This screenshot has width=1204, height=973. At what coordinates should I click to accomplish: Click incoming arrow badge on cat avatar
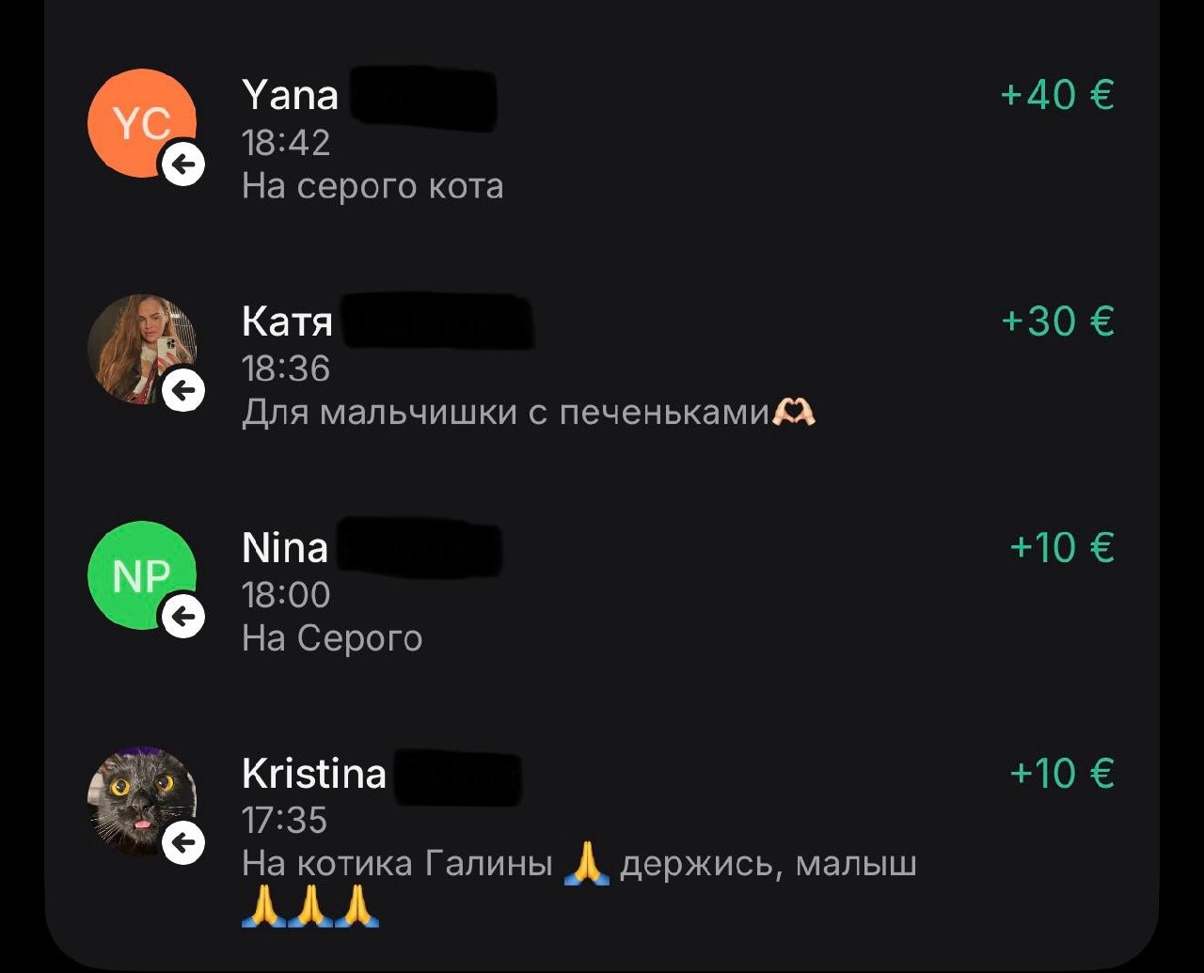pyautogui.click(x=184, y=842)
